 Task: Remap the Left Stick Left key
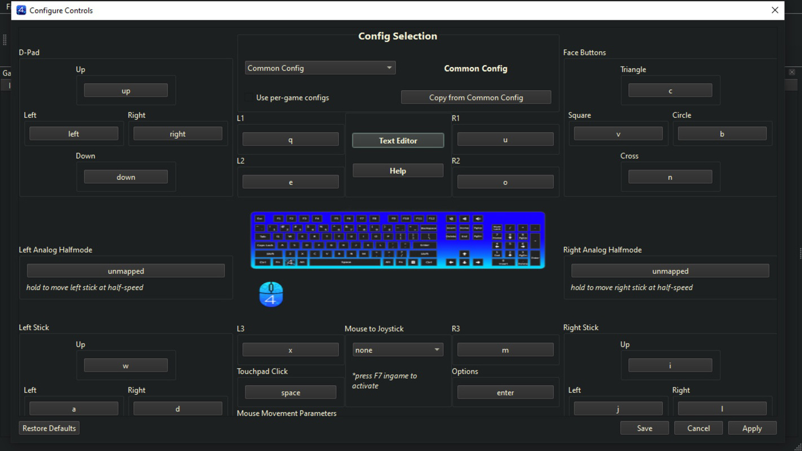[x=74, y=409]
